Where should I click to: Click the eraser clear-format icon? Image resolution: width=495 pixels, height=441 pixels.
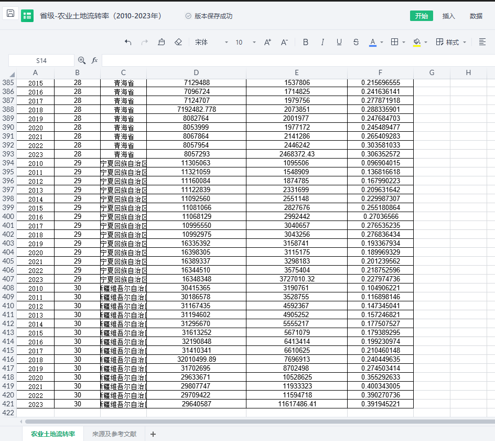point(178,42)
